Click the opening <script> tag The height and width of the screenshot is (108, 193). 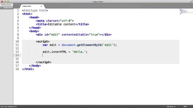pos(43,41)
